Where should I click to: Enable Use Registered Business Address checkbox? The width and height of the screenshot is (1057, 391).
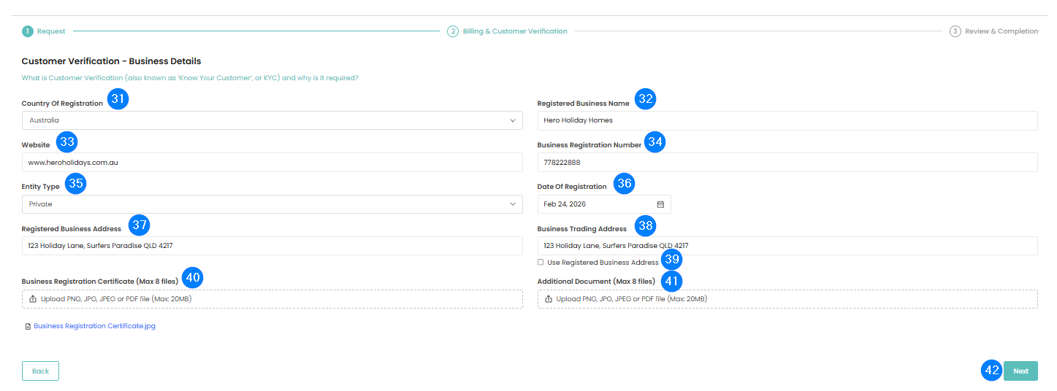coord(541,262)
